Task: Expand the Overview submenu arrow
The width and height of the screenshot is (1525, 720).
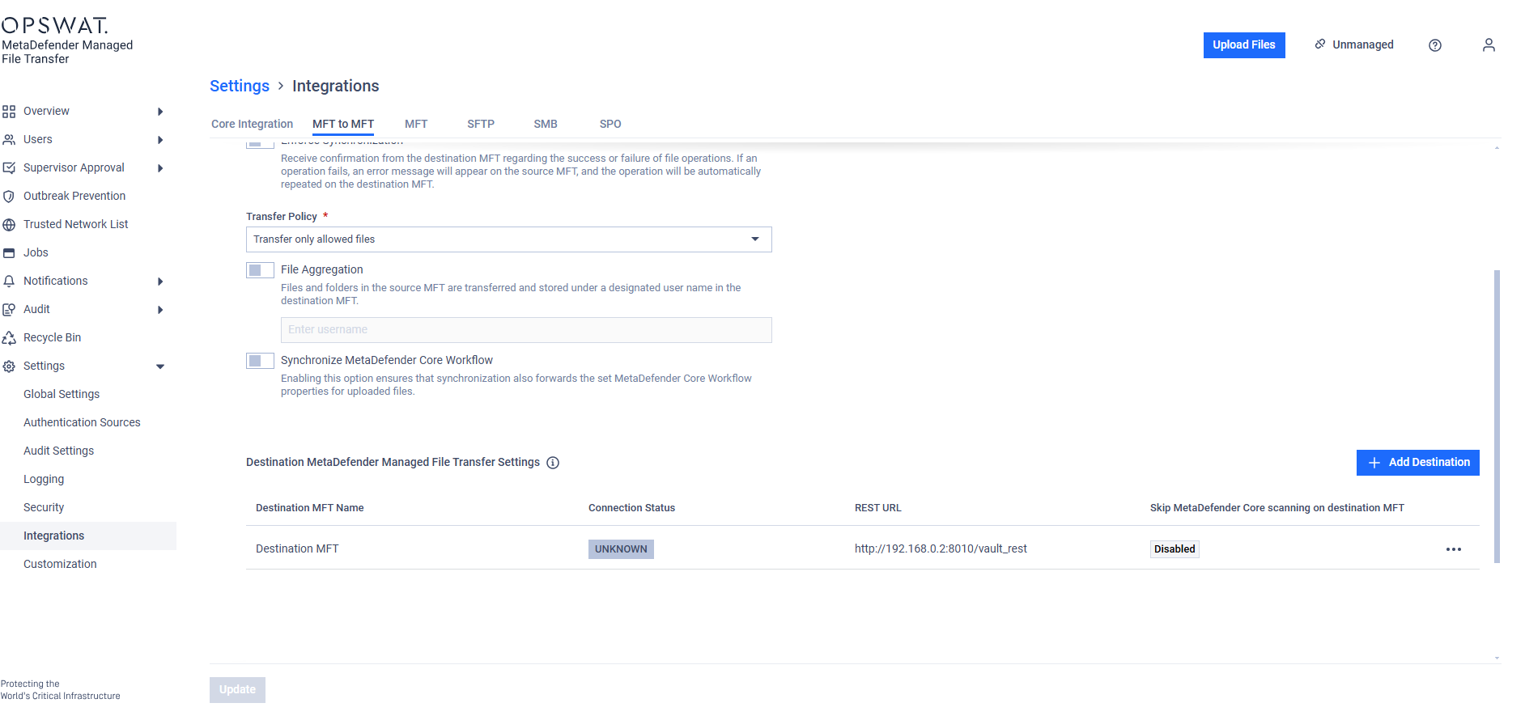Action: (x=160, y=112)
